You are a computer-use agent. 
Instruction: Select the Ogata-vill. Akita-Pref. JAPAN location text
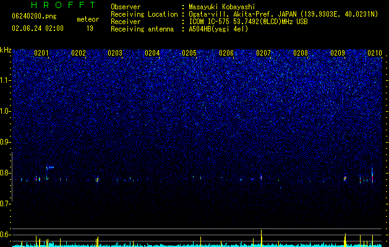[x=283, y=14]
